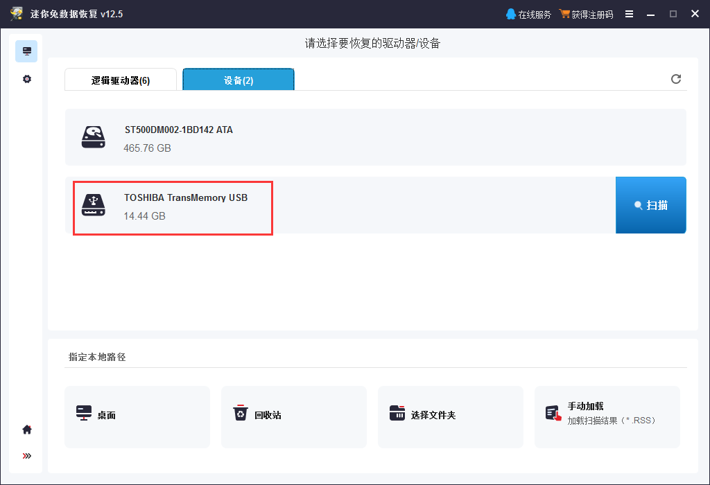Click the USB drive icon for TOSHIBA
The height and width of the screenshot is (485, 710).
(x=94, y=205)
